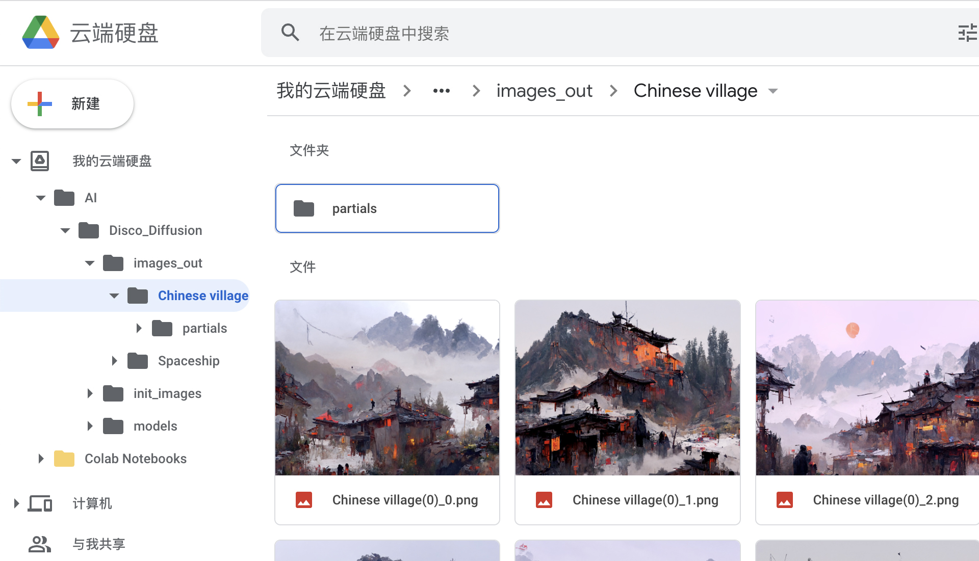979x561 pixels.
Task: Click the Google Drive logo icon
Action: (41, 33)
